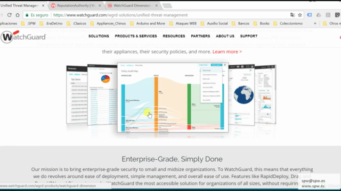341x191 pixels.
Task: Open the PRODUCTS & SERVICES menu
Action: (x=136, y=36)
